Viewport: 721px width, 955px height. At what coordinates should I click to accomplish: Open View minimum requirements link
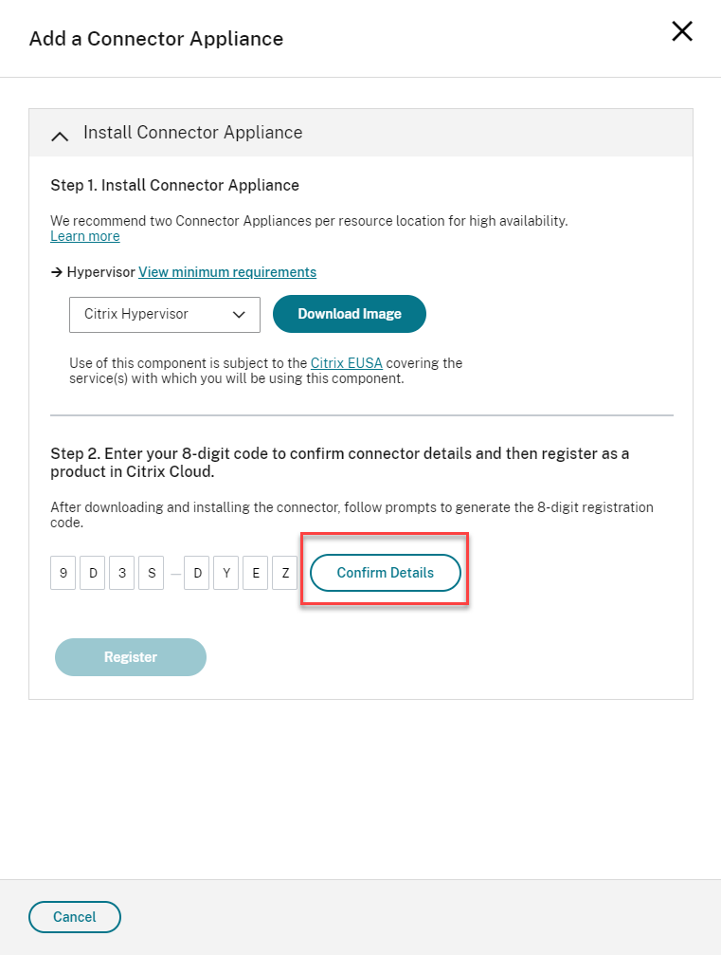click(227, 272)
